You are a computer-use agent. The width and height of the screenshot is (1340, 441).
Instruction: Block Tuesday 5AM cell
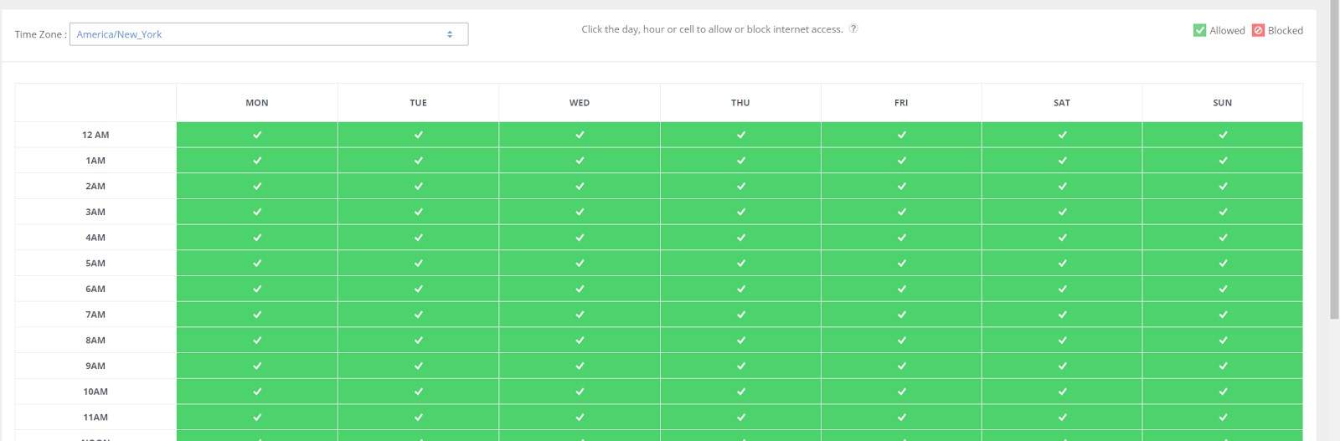click(418, 264)
